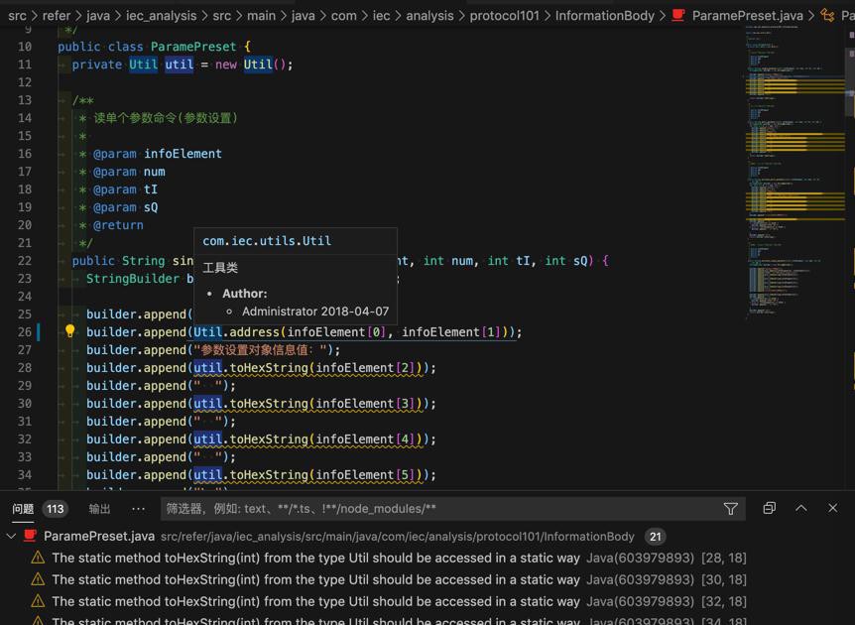855x625 pixels.
Task: Click the lightbulb quick fix icon
Action: point(69,332)
